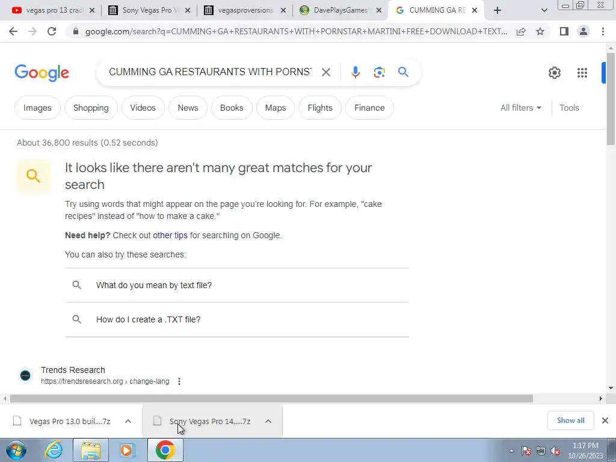
Task: Click the horizontal scrollbar thumb
Action: (271, 398)
